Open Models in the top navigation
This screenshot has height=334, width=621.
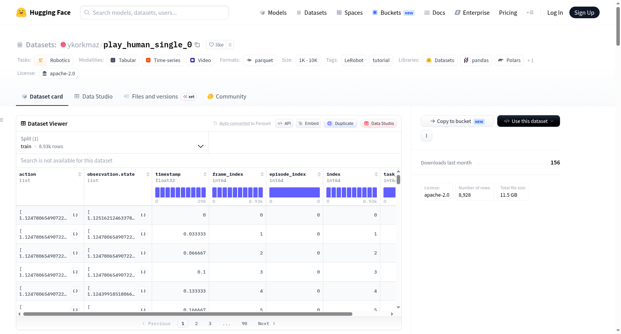click(273, 12)
